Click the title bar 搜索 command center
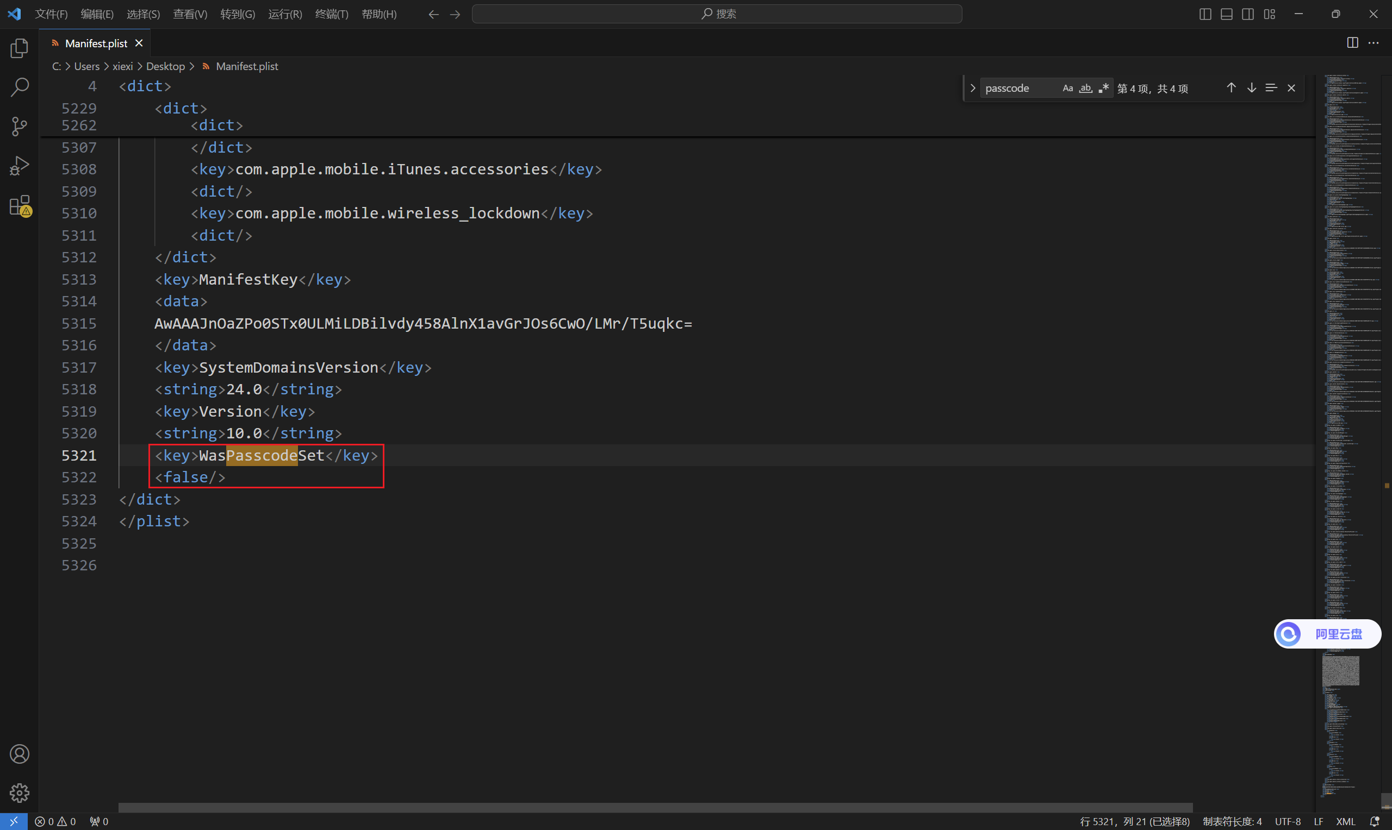 tap(717, 14)
